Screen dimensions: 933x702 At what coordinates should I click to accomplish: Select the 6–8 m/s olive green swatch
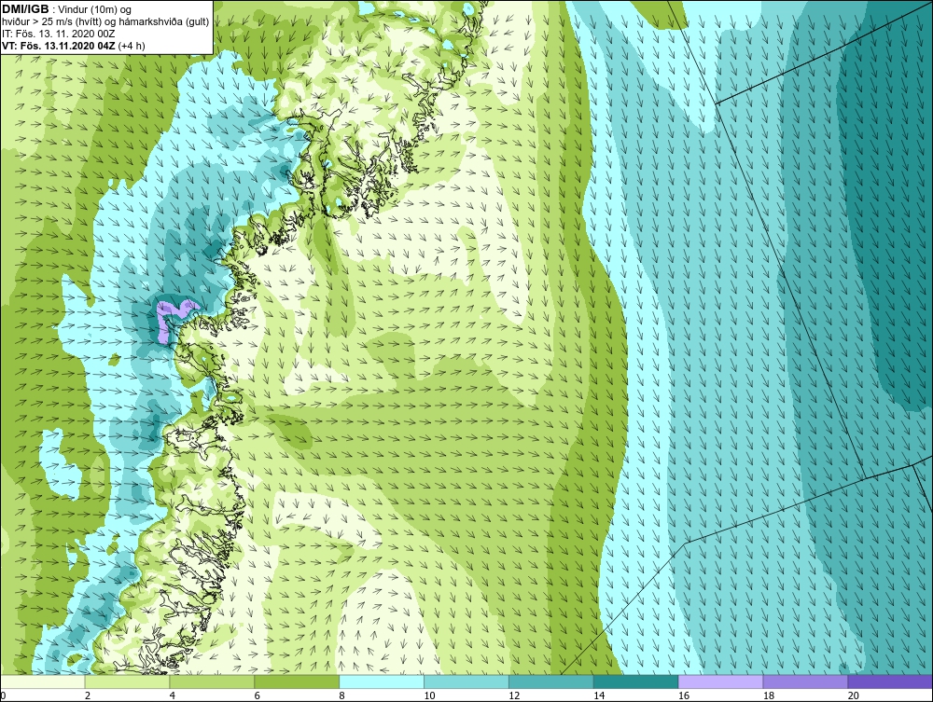coord(297,681)
